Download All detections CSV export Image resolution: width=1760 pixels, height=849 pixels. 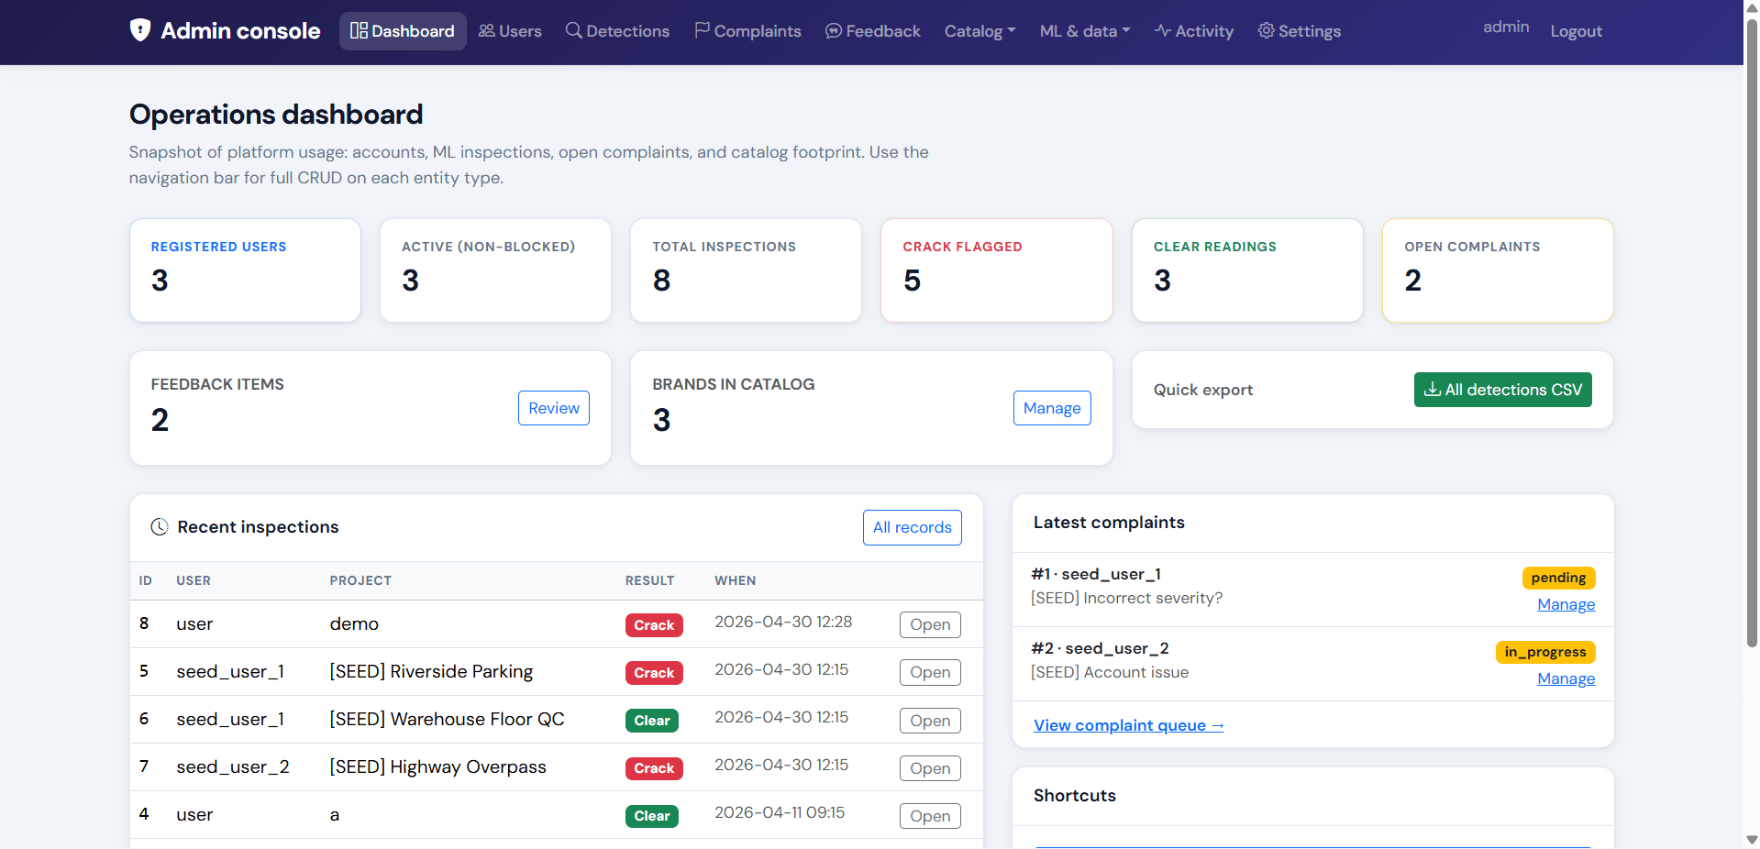(x=1502, y=390)
